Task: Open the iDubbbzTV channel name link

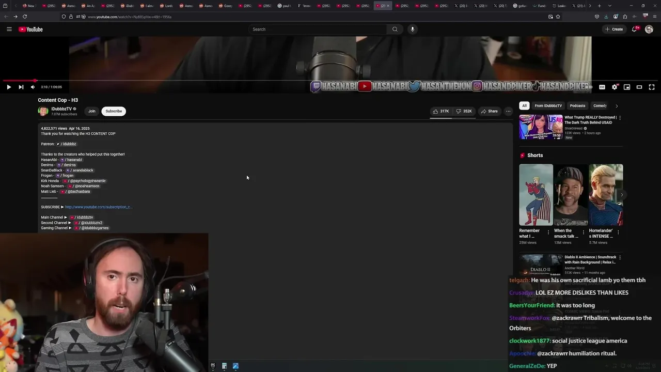Action: click(x=61, y=109)
